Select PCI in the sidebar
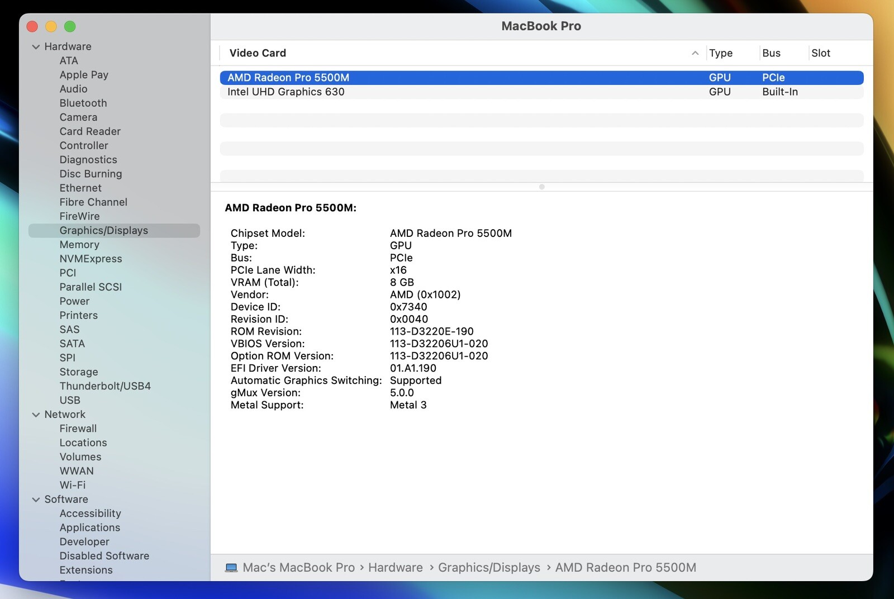Viewport: 894px width, 599px height. coord(68,273)
